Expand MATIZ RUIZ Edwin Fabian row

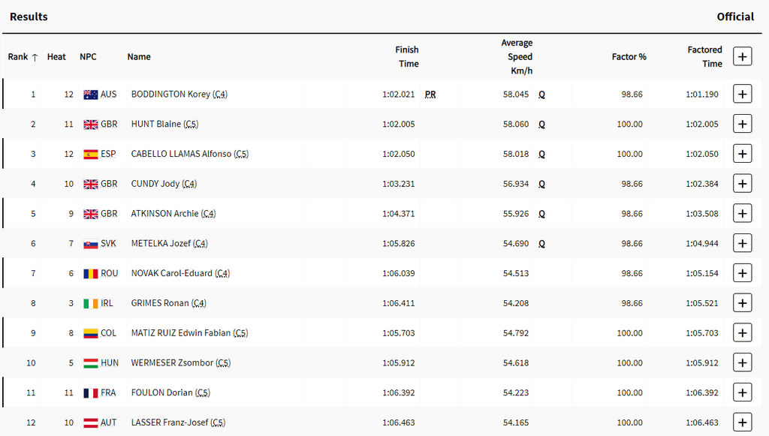[742, 333]
